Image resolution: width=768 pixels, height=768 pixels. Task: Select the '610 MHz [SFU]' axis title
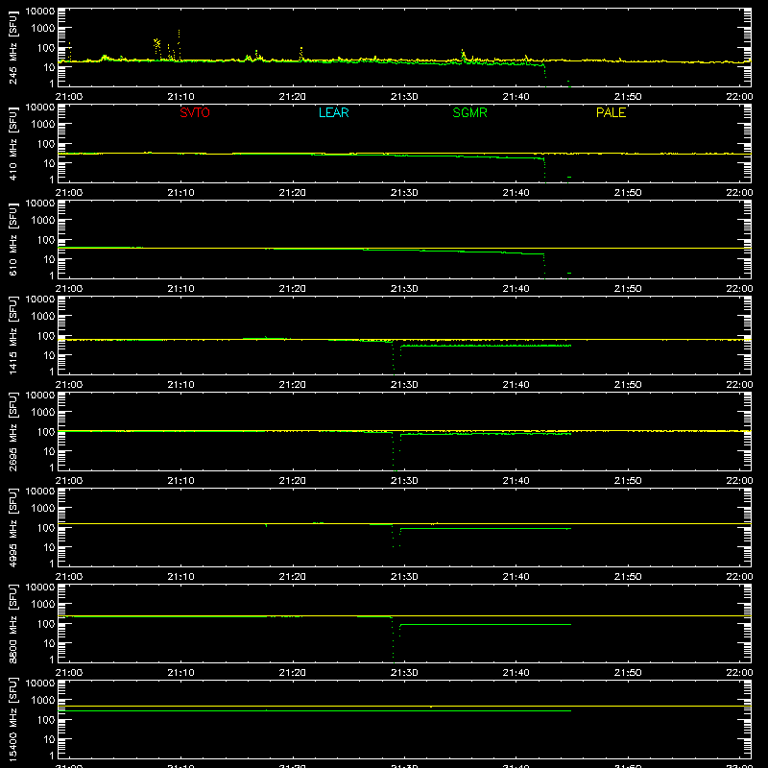[12, 239]
